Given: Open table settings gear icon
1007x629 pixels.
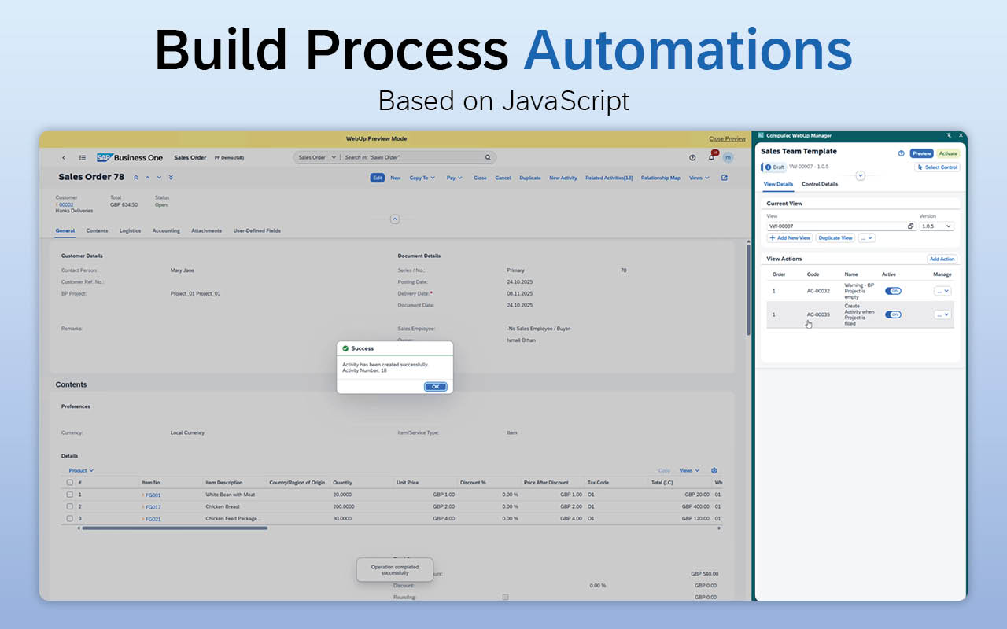Looking at the screenshot, I should 714,470.
